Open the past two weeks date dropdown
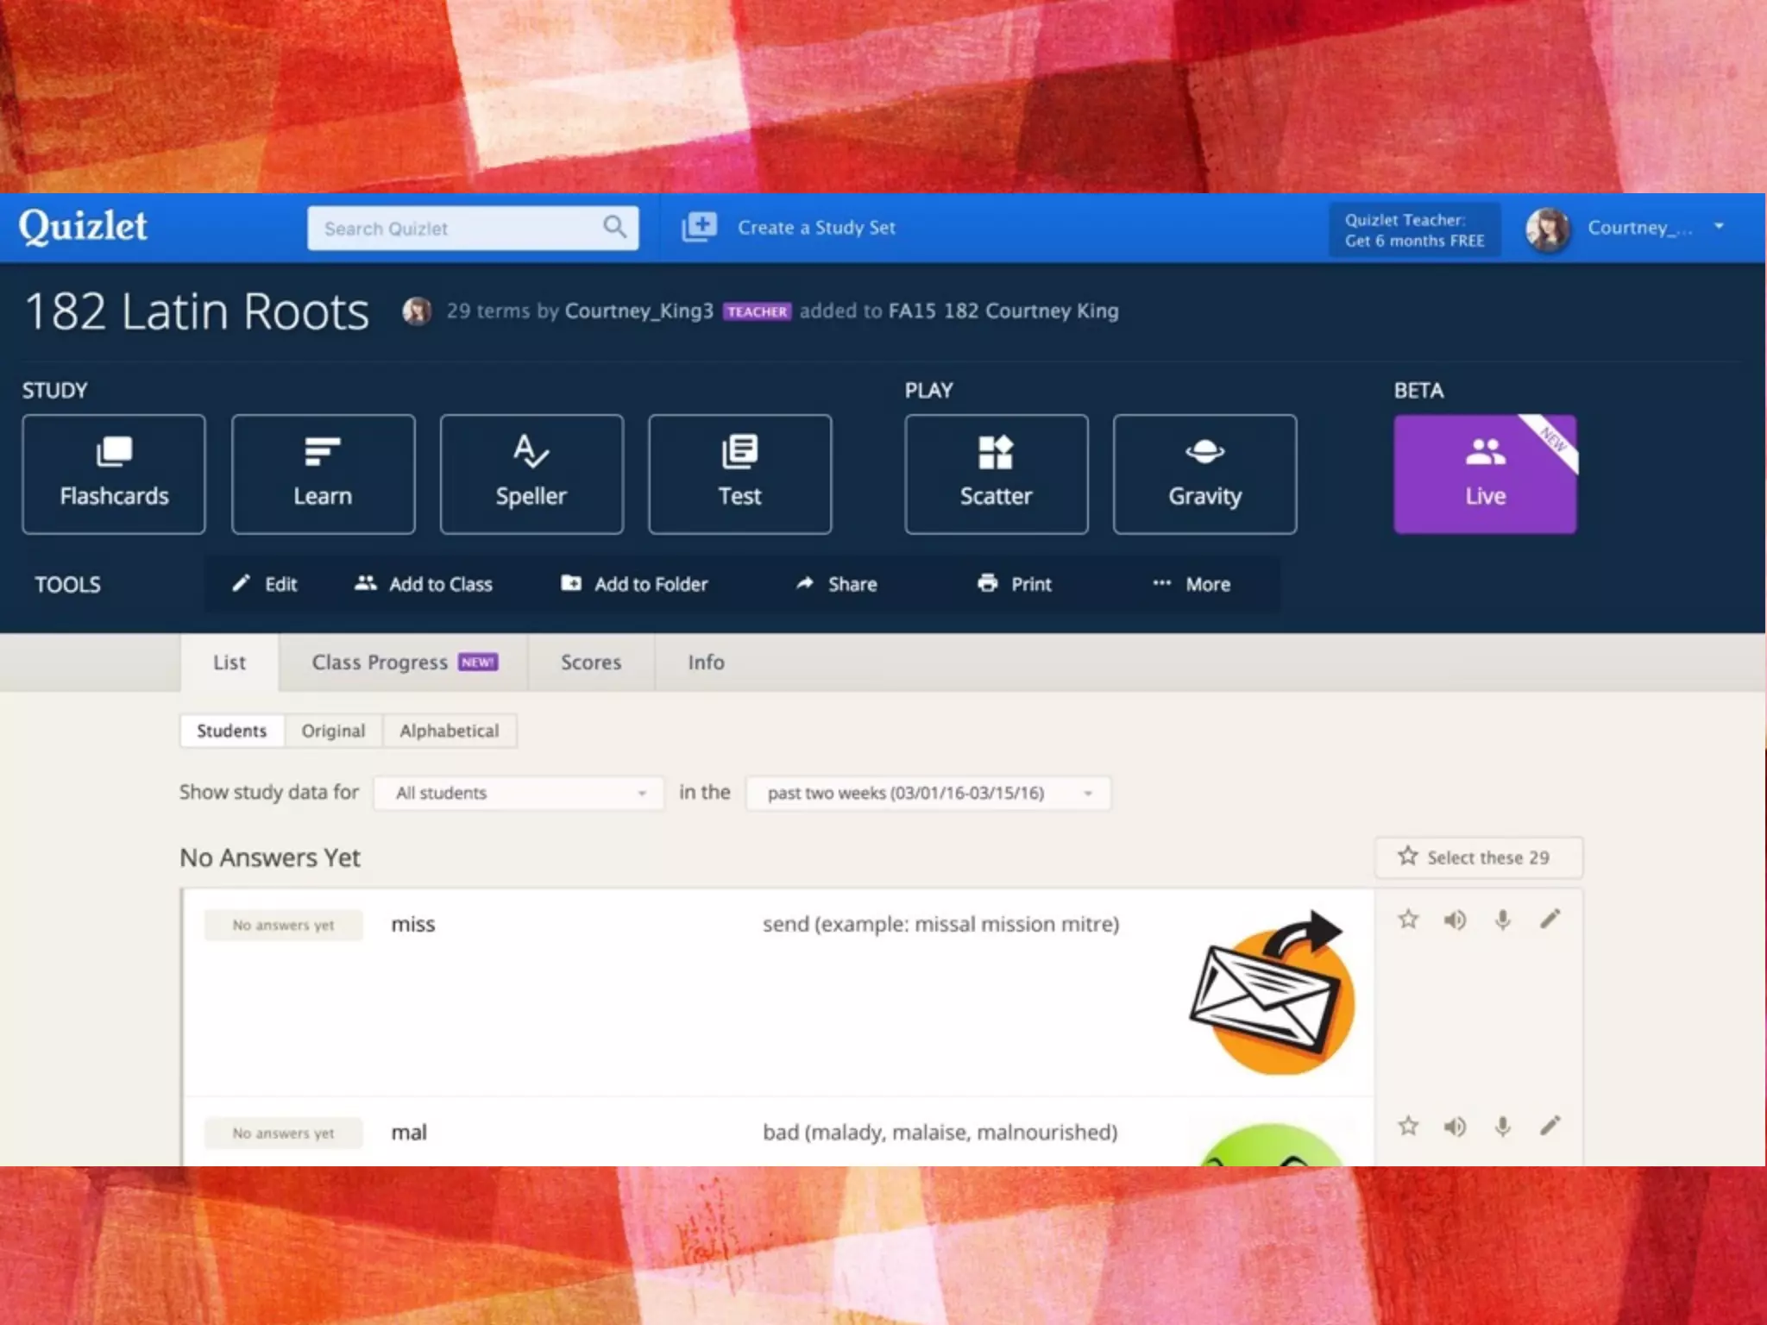This screenshot has height=1325, width=1767. 928,793
